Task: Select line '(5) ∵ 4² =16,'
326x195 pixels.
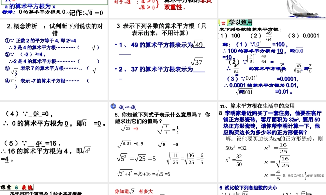Action: click(x=32, y=143)
